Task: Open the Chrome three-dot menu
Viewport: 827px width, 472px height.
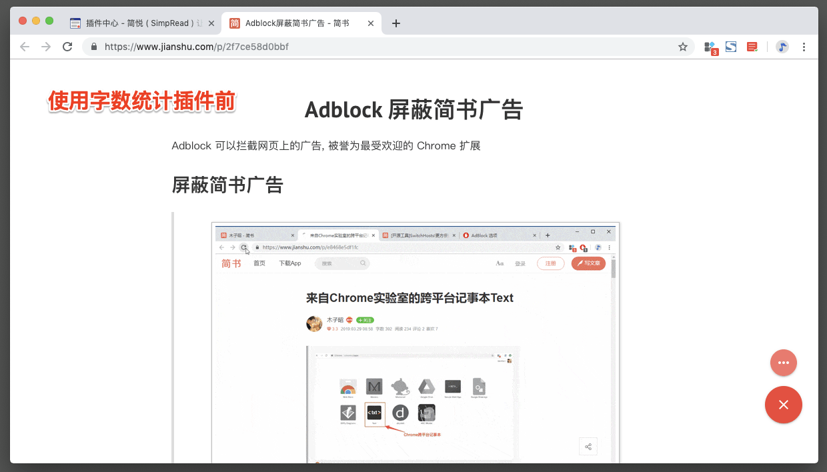Action: click(x=804, y=47)
